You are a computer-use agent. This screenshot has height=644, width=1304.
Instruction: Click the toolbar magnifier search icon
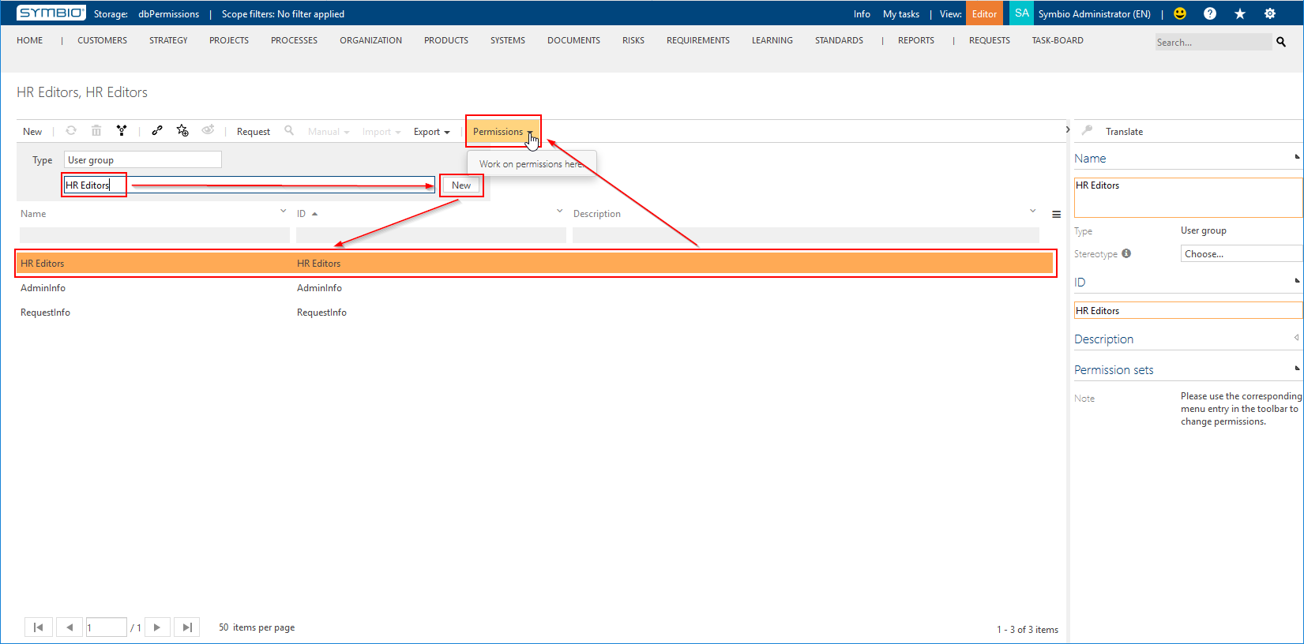289,130
